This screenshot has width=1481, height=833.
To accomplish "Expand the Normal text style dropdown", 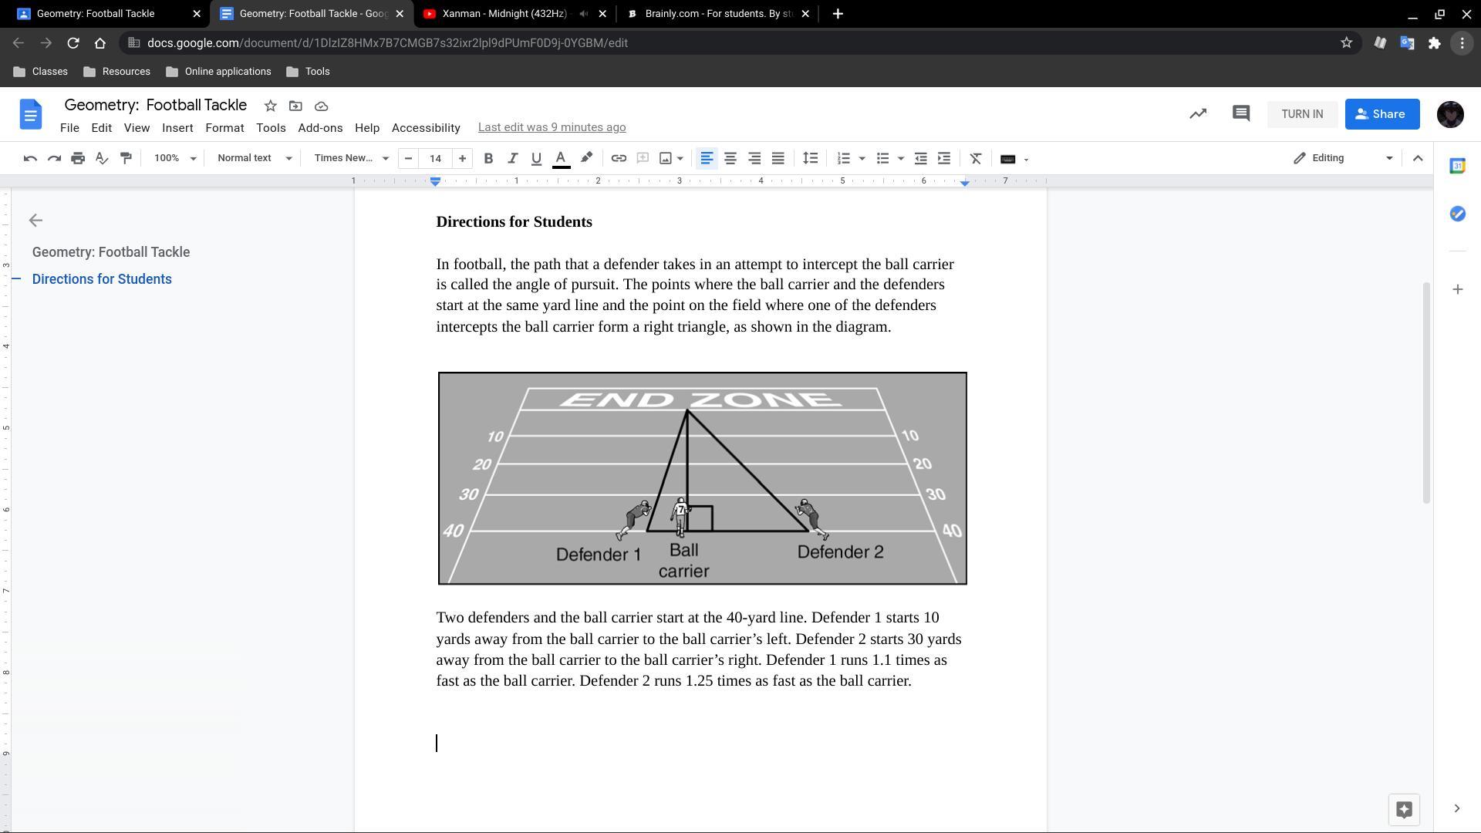I will (255, 158).
